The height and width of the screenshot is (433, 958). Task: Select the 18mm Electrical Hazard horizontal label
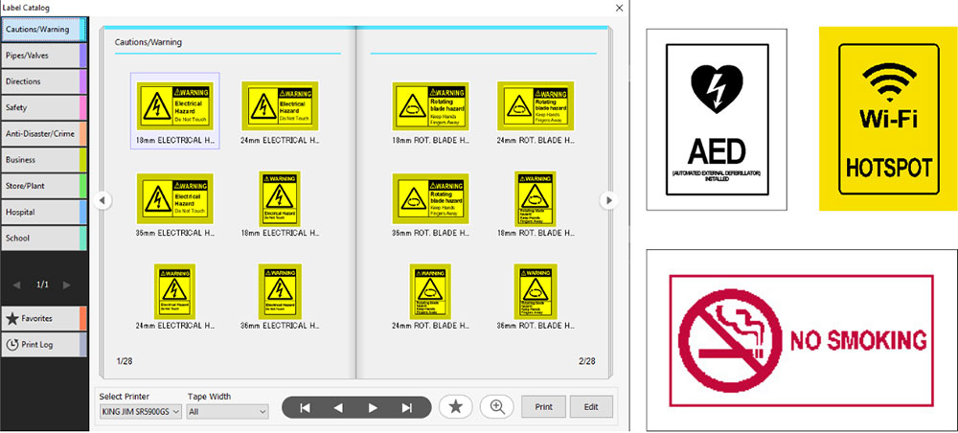pos(174,105)
